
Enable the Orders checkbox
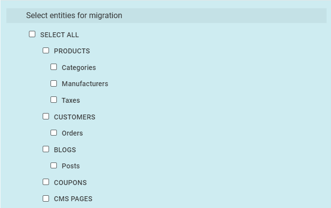54,133
